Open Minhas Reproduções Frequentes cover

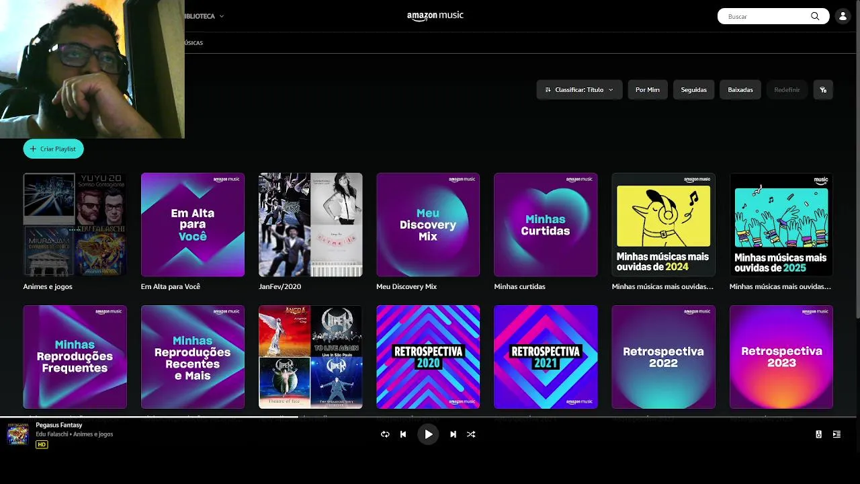(75, 357)
